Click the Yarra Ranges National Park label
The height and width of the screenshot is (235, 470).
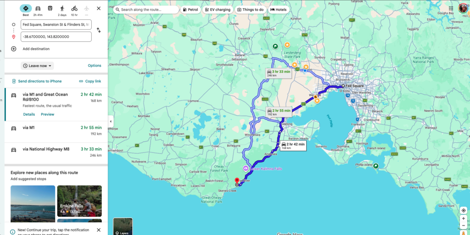423,59
